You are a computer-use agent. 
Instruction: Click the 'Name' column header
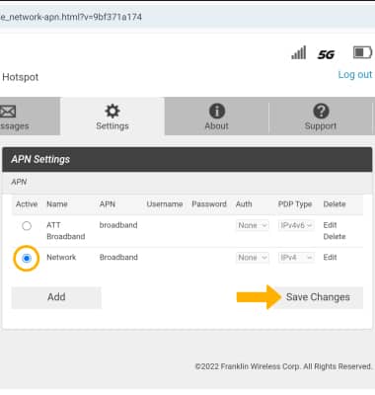[57, 204]
